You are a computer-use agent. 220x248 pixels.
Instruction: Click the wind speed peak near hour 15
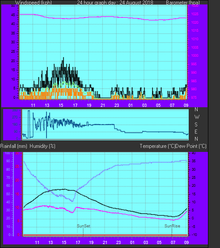[x=63, y=58]
